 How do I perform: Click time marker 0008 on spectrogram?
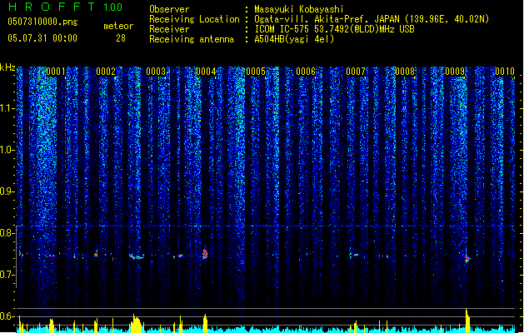tap(405, 72)
